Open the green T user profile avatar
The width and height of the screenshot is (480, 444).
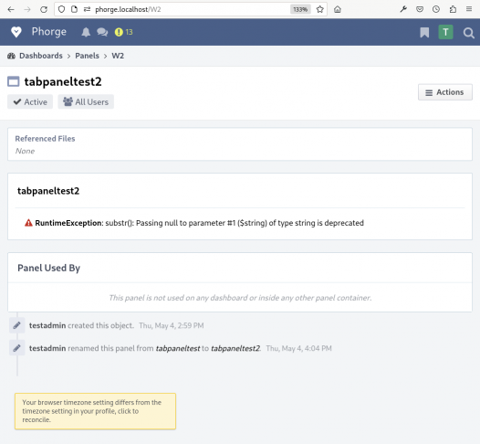click(x=445, y=32)
